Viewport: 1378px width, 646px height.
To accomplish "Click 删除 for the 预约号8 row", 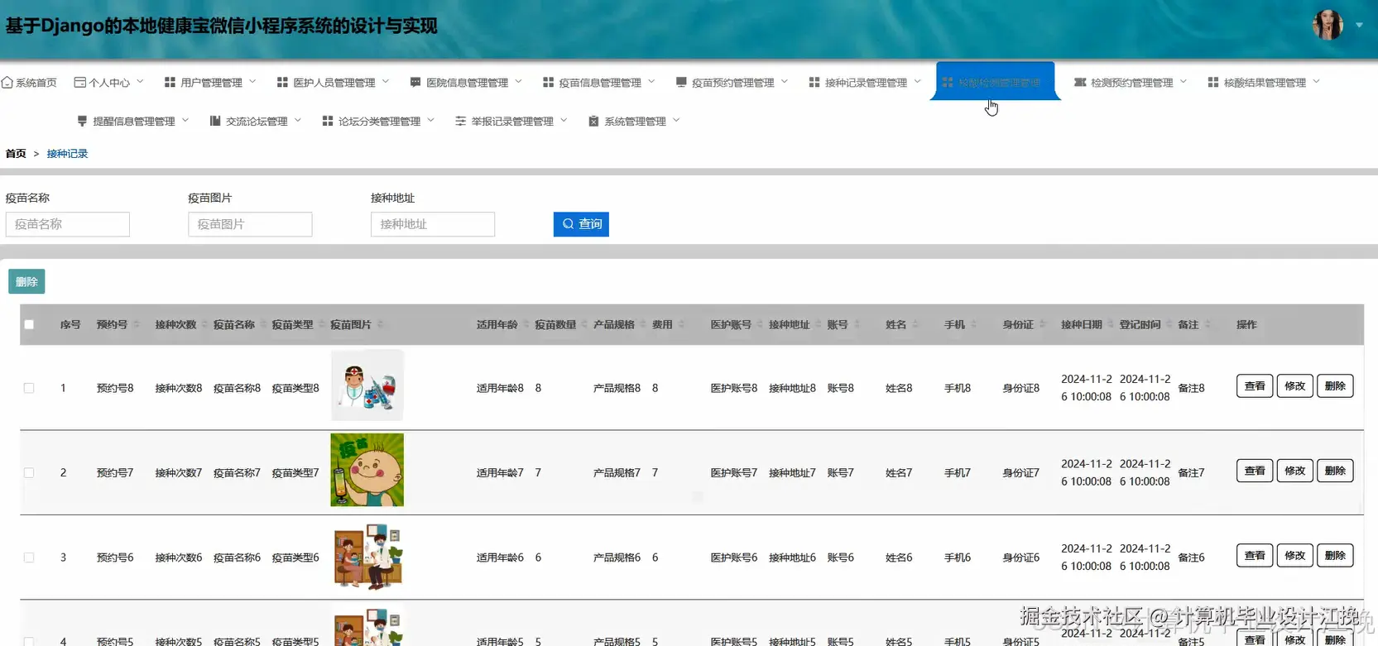I will pyautogui.click(x=1335, y=386).
